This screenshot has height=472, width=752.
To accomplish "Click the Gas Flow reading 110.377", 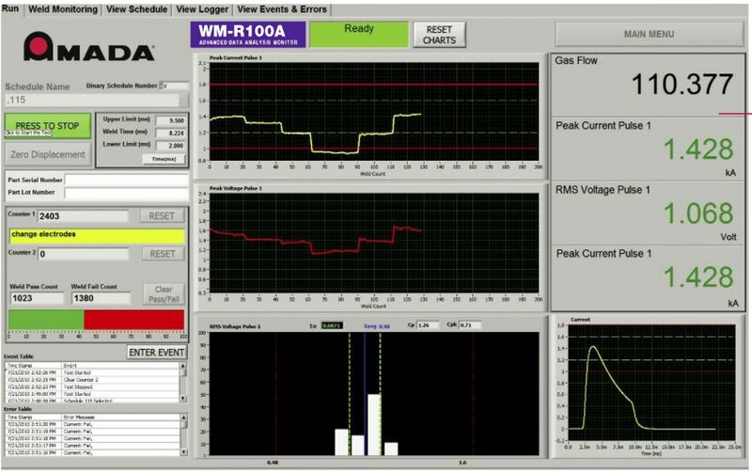I will pos(682,85).
